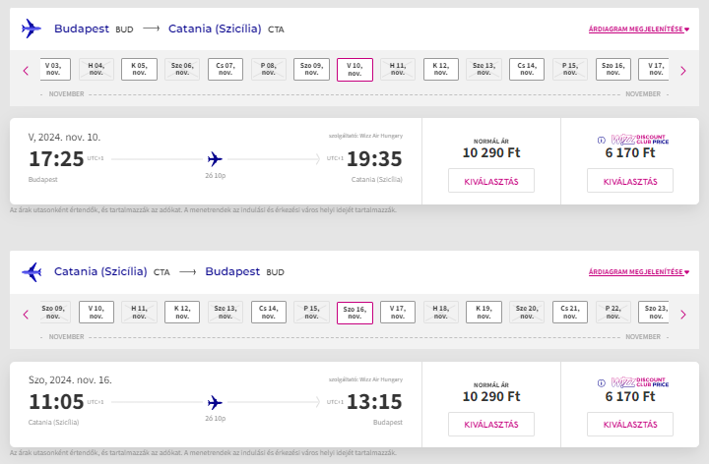The height and width of the screenshot is (464, 709).
Task: Select outbound date H 11, nov.
Action: 398,69
